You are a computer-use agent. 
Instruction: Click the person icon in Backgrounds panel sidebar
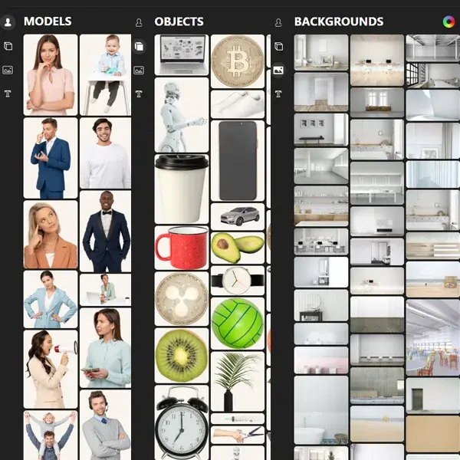coord(278,22)
